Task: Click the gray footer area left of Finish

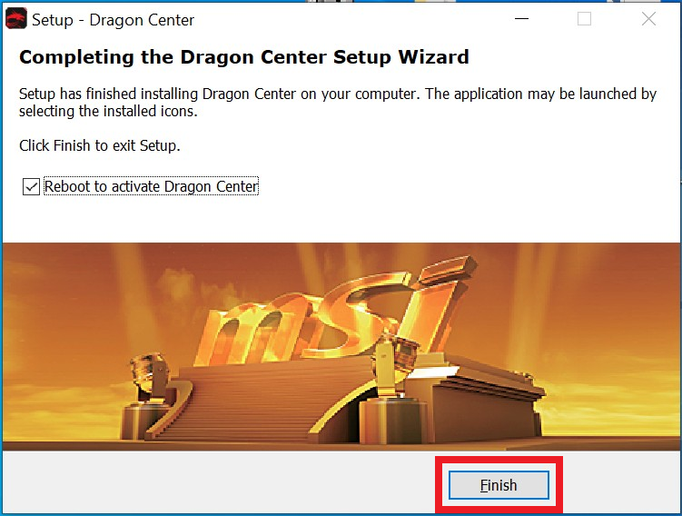Action: 217,482
